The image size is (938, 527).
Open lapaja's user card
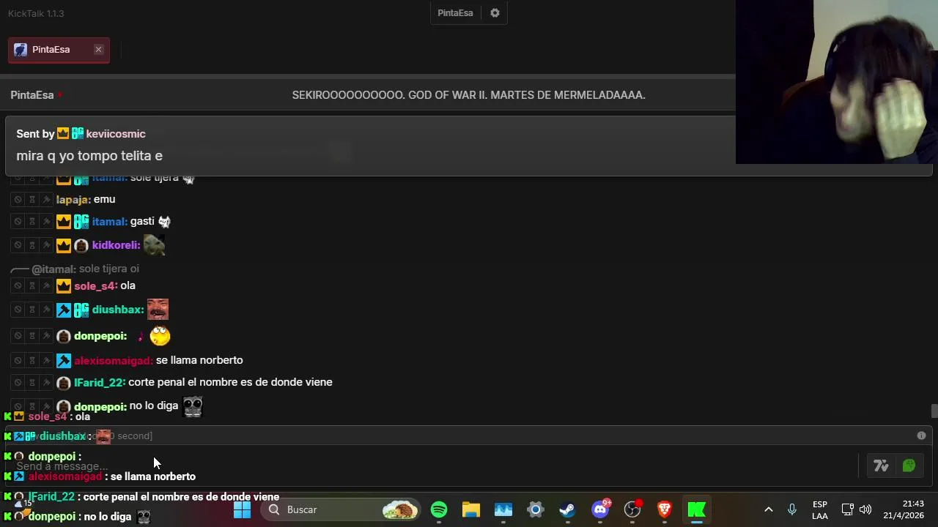pyautogui.click(x=73, y=200)
